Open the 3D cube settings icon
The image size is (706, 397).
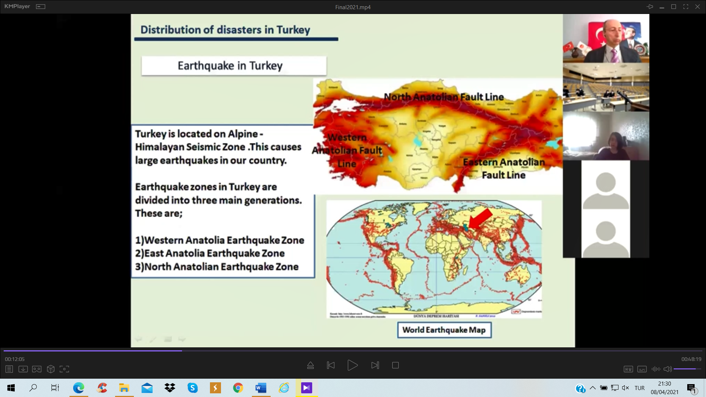click(51, 369)
